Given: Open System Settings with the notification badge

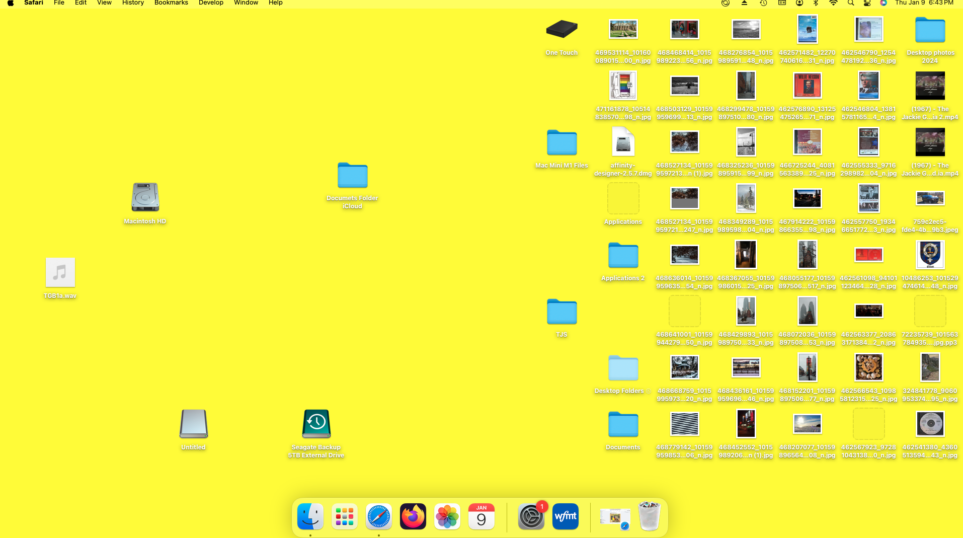Looking at the screenshot, I should (530, 516).
